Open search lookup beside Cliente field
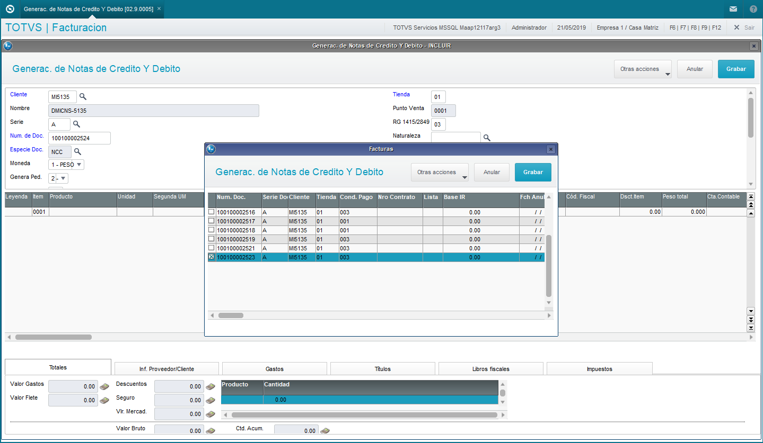This screenshot has width=763, height=443. tap(83, 97)
